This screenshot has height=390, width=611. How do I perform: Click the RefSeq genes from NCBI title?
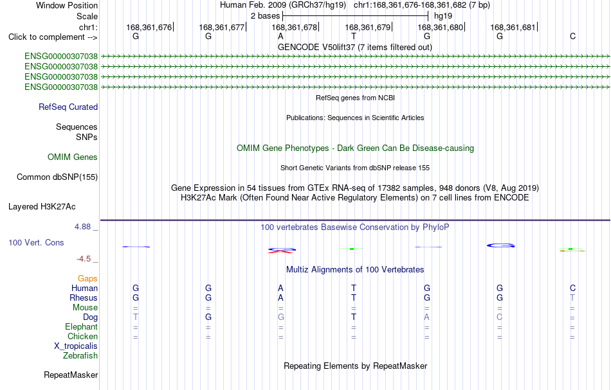[x=356, y=98]
